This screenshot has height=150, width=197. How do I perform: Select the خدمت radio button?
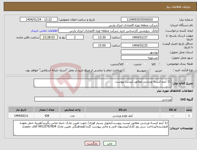(x=145, y=64)
